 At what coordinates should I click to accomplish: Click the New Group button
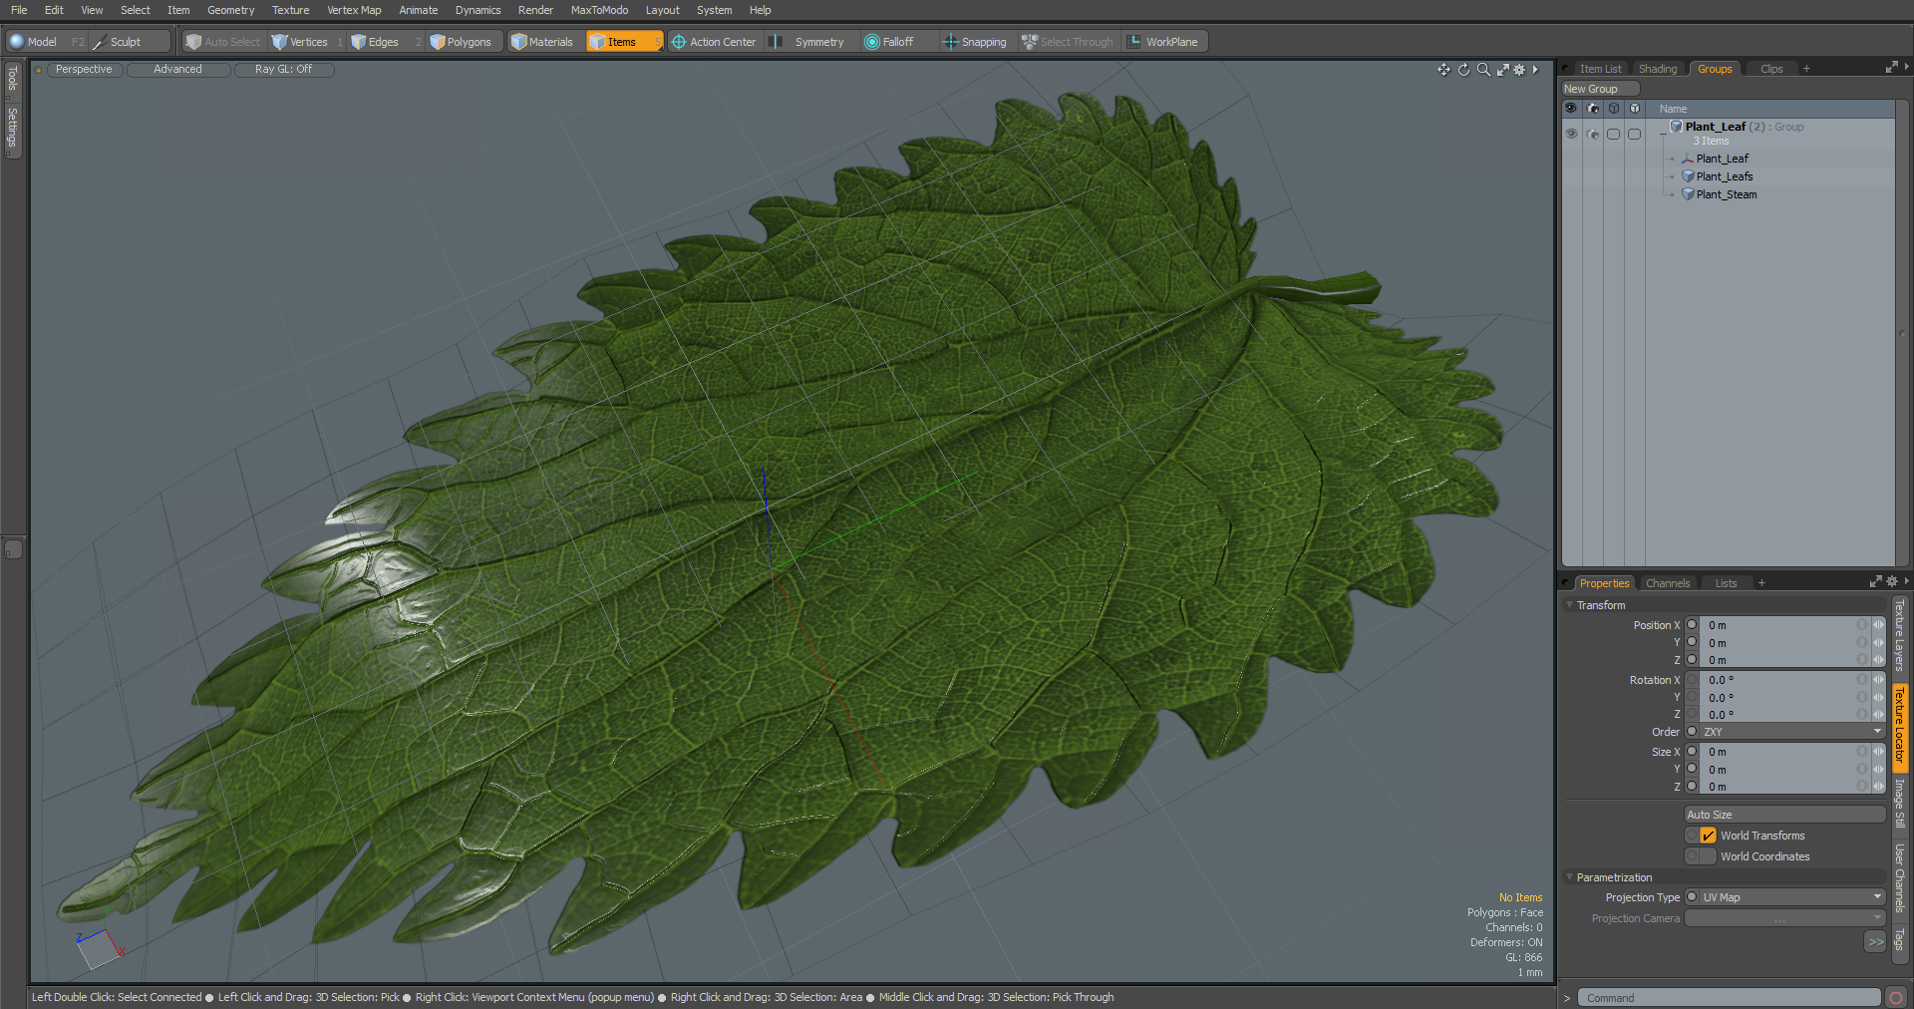(x=1600, y=89)
